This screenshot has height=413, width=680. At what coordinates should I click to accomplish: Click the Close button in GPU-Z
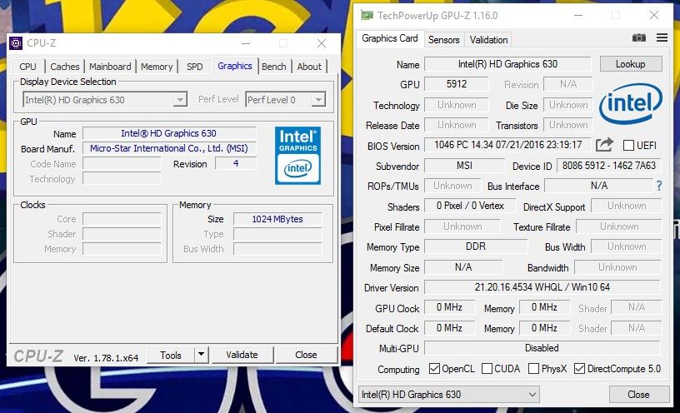[639, 395]
